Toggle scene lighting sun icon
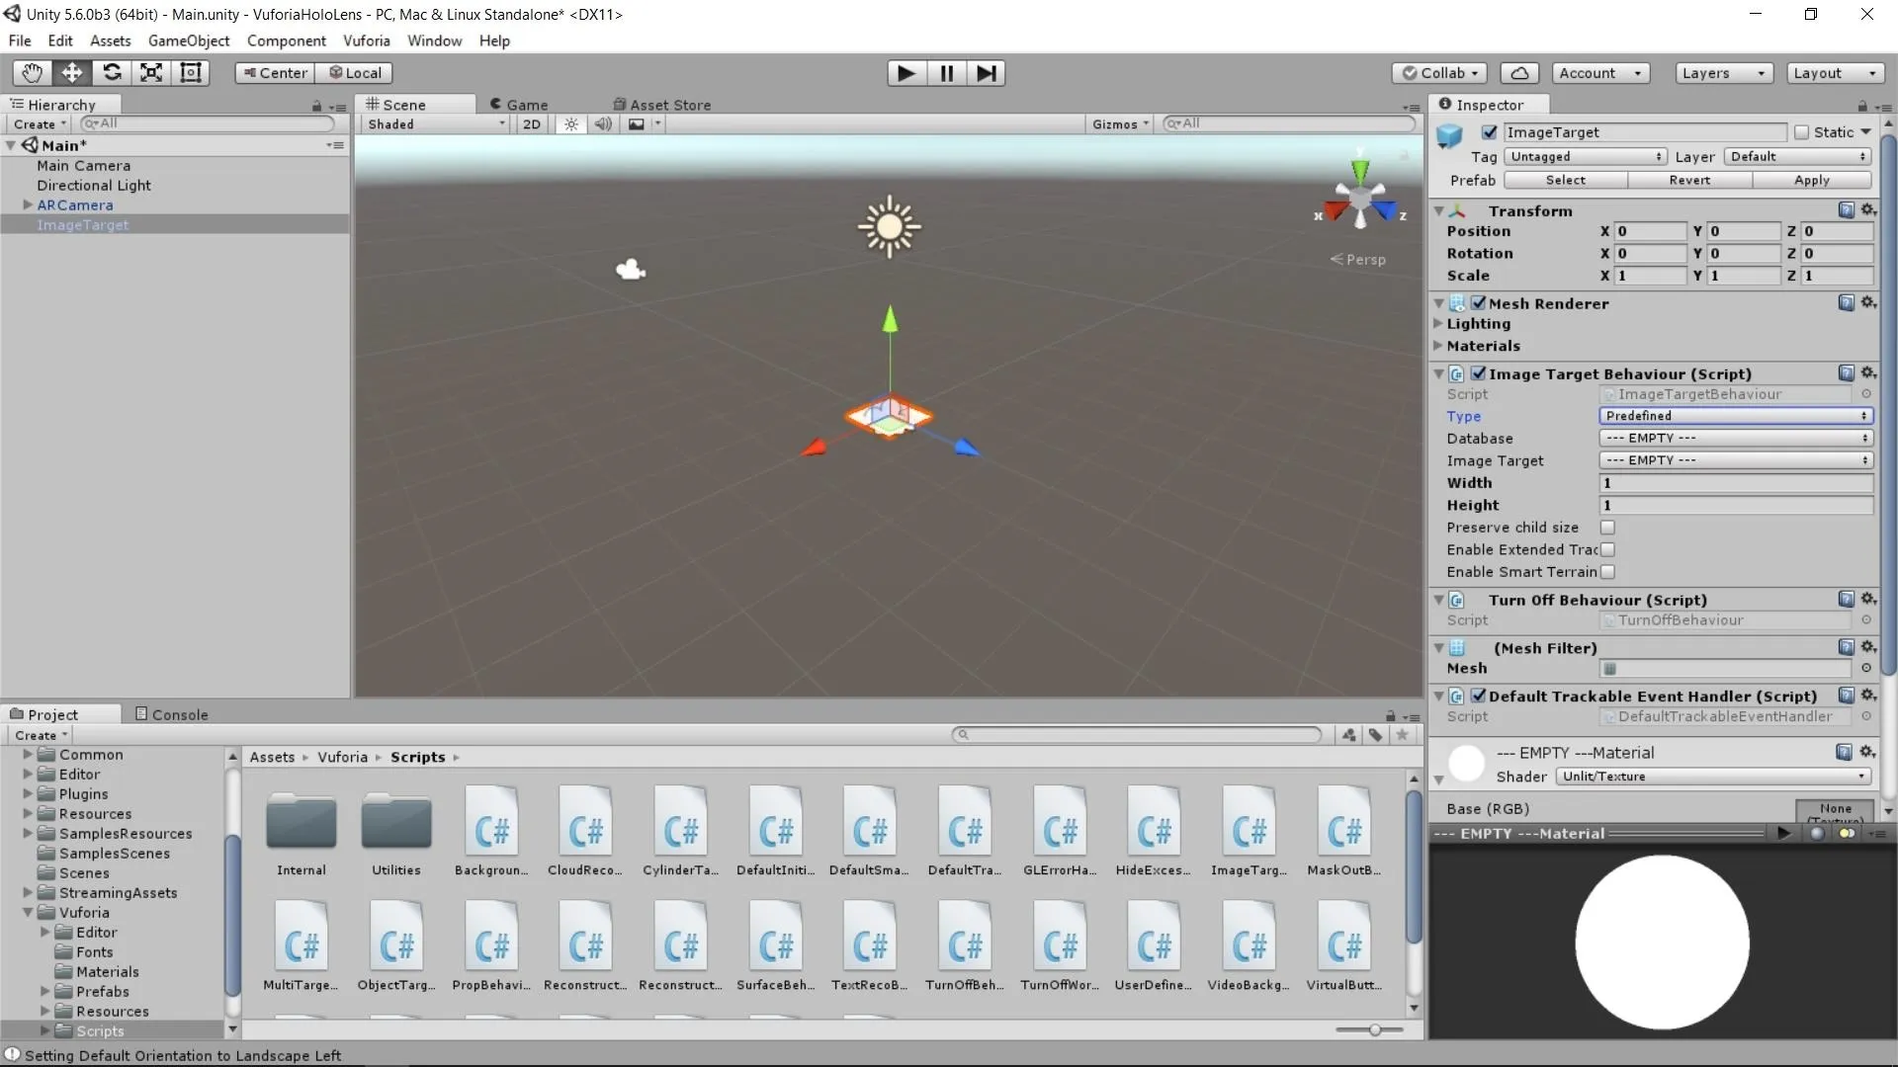Screen dimensions: 1898x1067 point(571,124)
